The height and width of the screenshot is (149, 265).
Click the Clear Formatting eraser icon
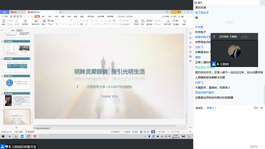click(x=87, y=20)
